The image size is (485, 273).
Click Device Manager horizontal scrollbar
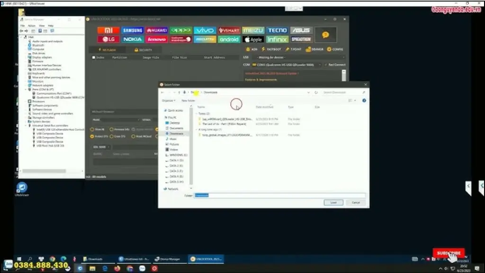(44, 171)
